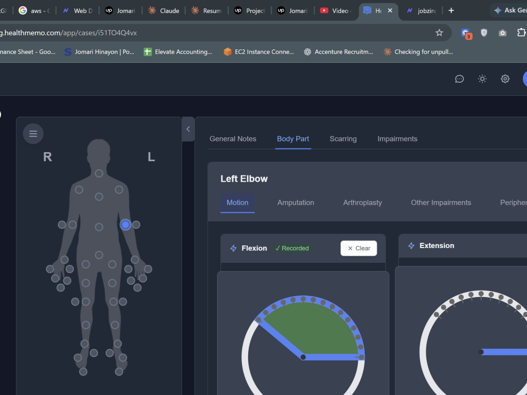Select the mid-torso lumbar marker
Viewport: 527px width, 395px height.
(99, 227)
